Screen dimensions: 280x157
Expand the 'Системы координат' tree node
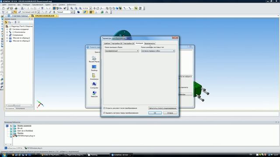click(7, 29)
